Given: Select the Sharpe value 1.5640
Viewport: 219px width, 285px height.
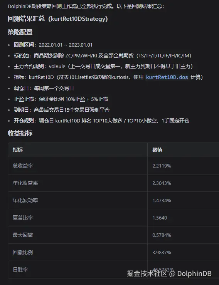Looking at the screenshot, I should click(x=160, y=218).
